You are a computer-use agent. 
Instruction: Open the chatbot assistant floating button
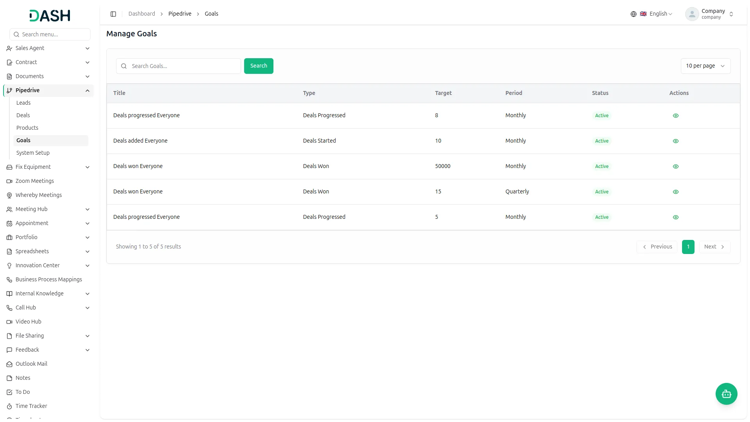click(x=726, y=394)
